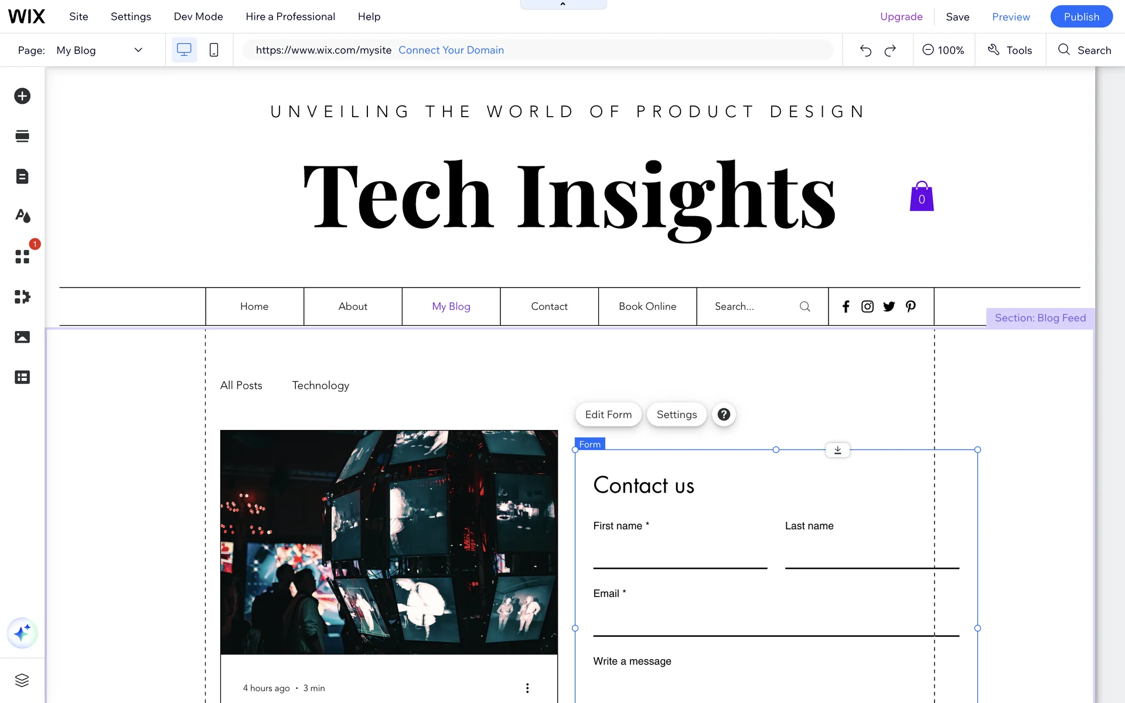The image size is (1125, 703).
Task: Open the 100% zoom control
Action: (x=943, y=50)
